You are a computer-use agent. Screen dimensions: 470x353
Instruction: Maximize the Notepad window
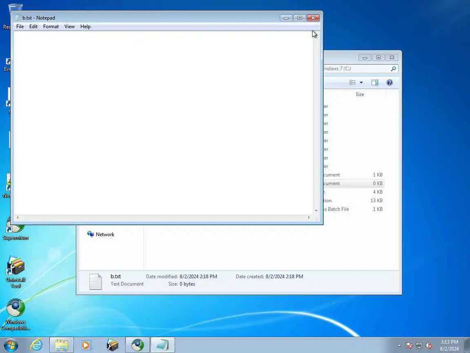299,18
